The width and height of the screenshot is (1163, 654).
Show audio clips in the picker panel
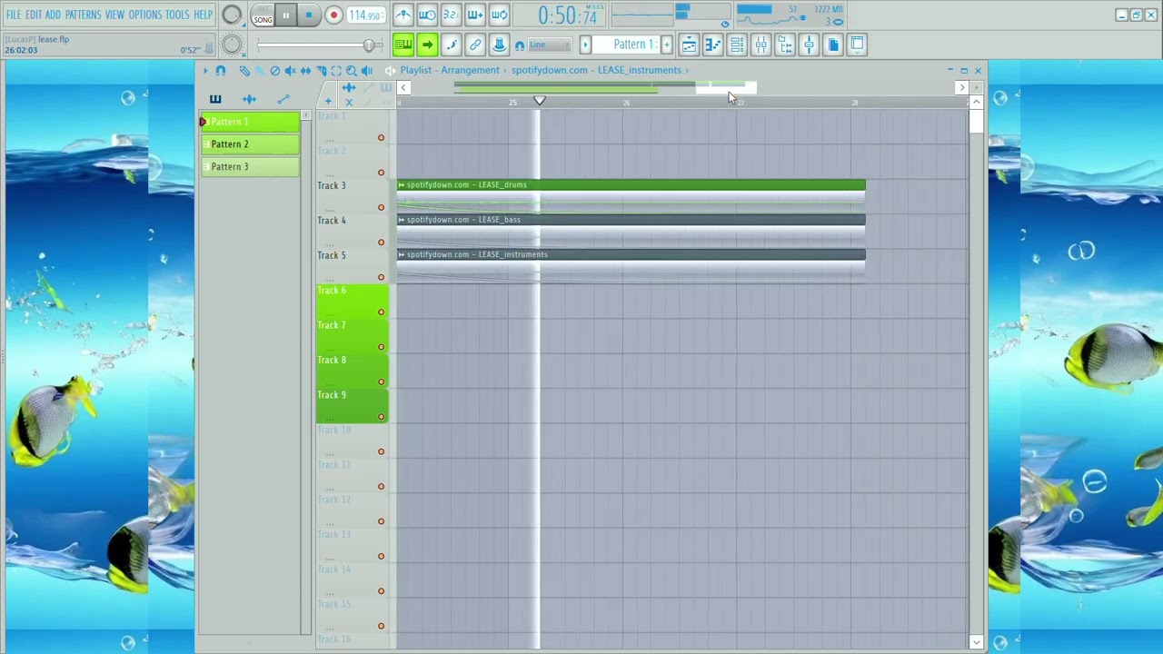pyautogui.click(x=249, y=99)
